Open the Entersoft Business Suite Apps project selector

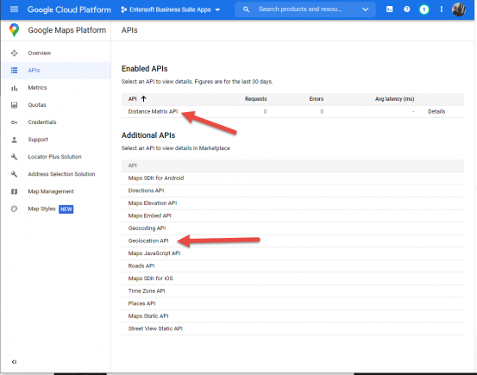pyautogui.click(x=171, y=9)
